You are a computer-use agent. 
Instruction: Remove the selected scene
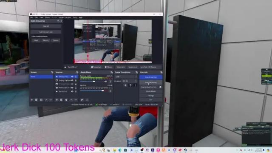click(x=36, y=100)
